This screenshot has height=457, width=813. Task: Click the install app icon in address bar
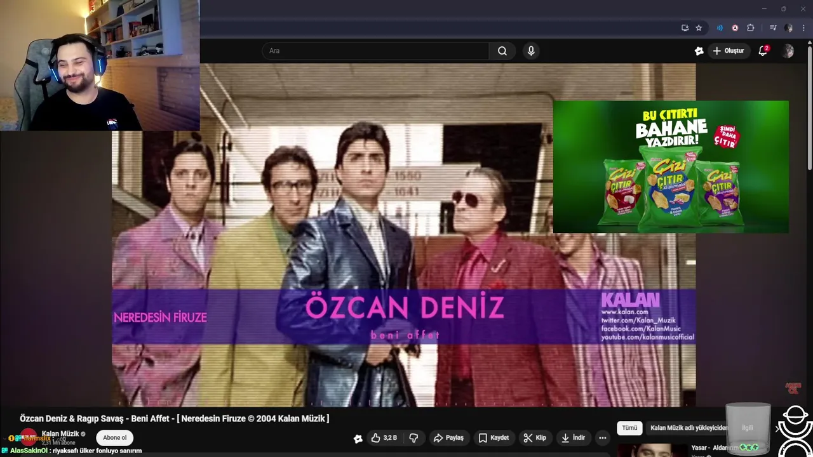pos(685,28)
